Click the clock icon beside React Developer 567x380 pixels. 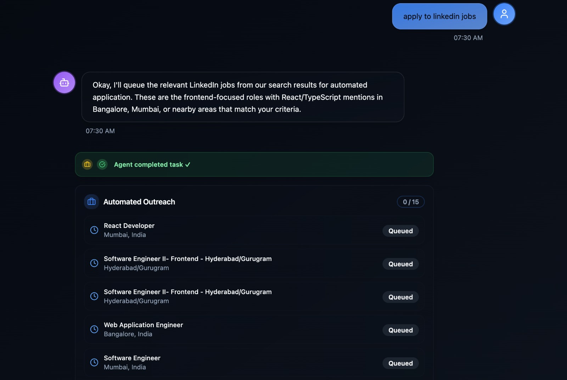[94, 230]
